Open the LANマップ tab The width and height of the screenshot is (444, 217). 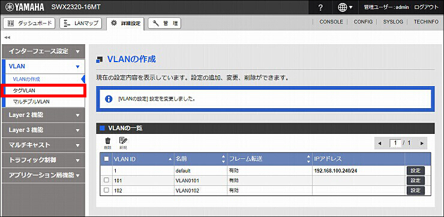[81, 23]
